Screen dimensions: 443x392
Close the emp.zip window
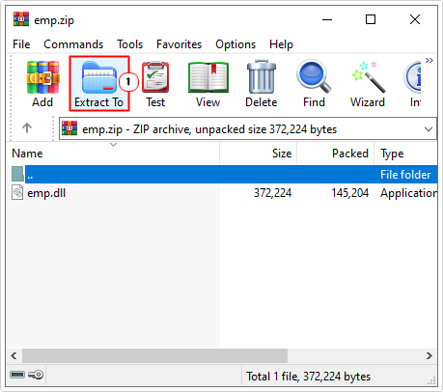[415, 19]
